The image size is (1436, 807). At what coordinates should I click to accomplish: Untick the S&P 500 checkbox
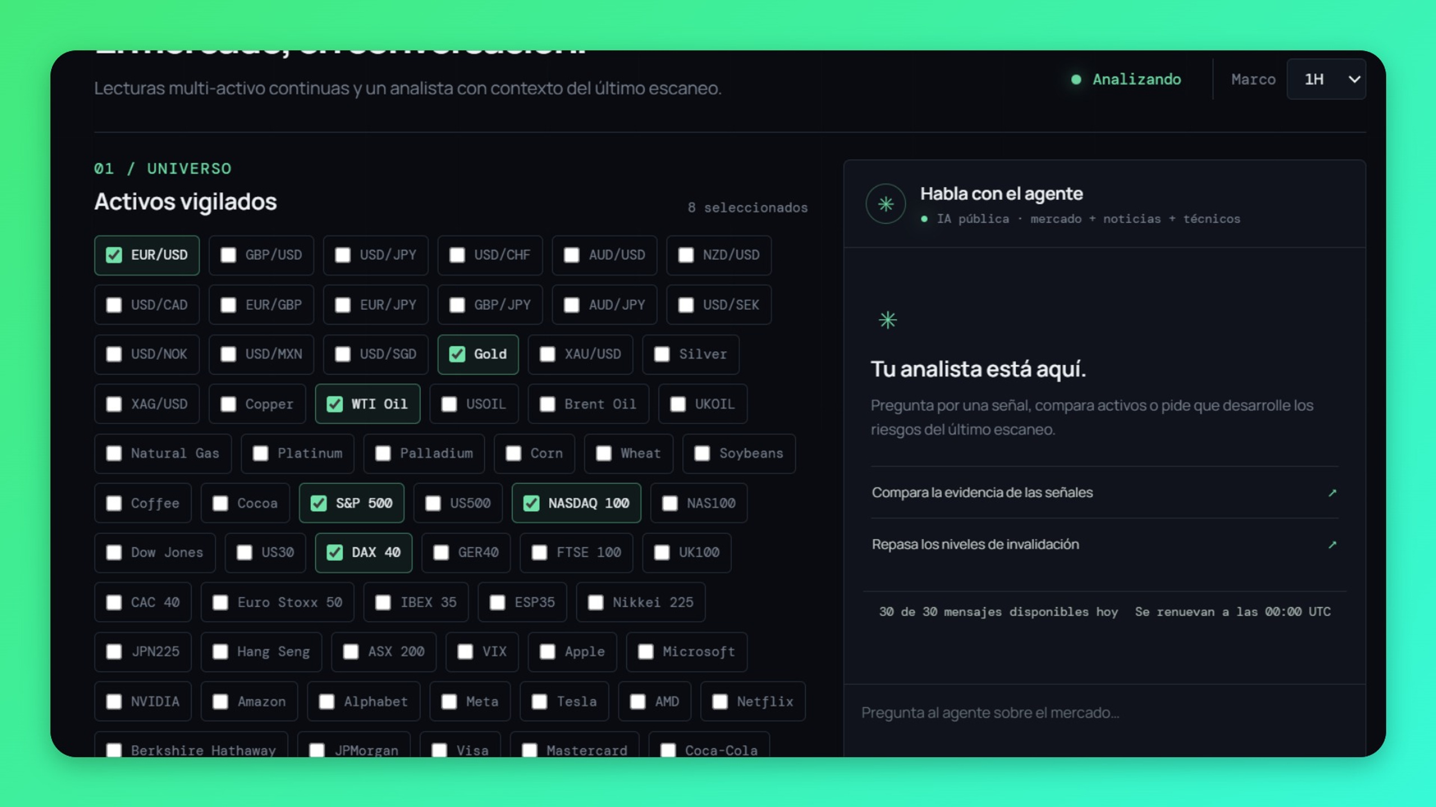(319, 503)
